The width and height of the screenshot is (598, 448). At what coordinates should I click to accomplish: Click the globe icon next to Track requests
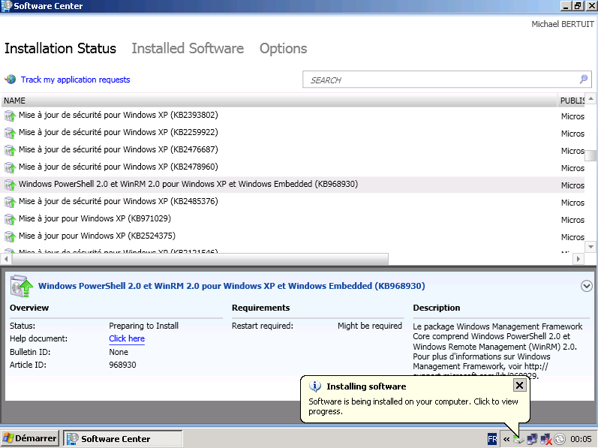click(11, 80)
